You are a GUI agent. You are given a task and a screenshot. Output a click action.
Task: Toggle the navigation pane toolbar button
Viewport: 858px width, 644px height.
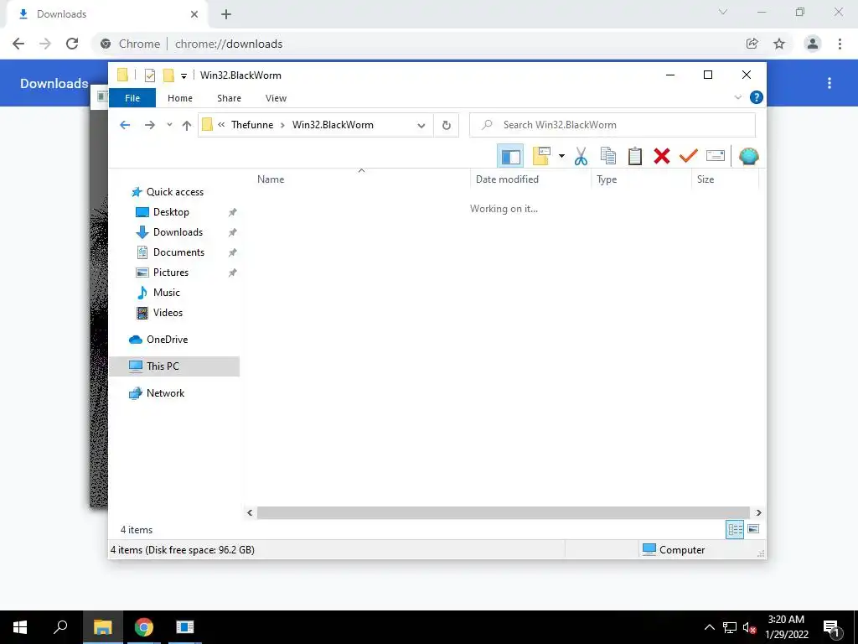[510, 156]
